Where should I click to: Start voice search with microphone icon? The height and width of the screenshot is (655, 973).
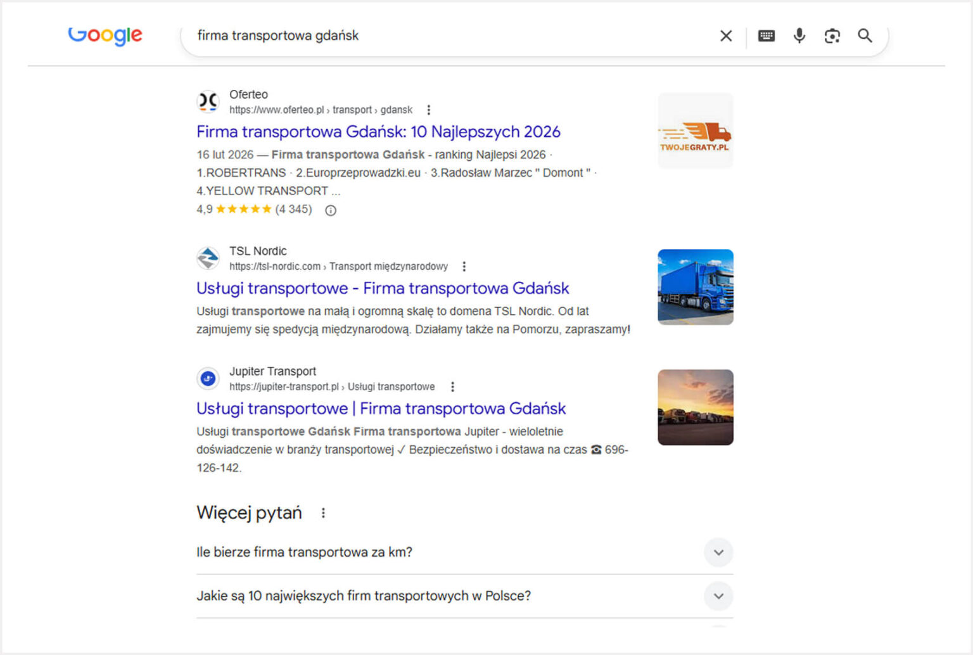[799, 36]
